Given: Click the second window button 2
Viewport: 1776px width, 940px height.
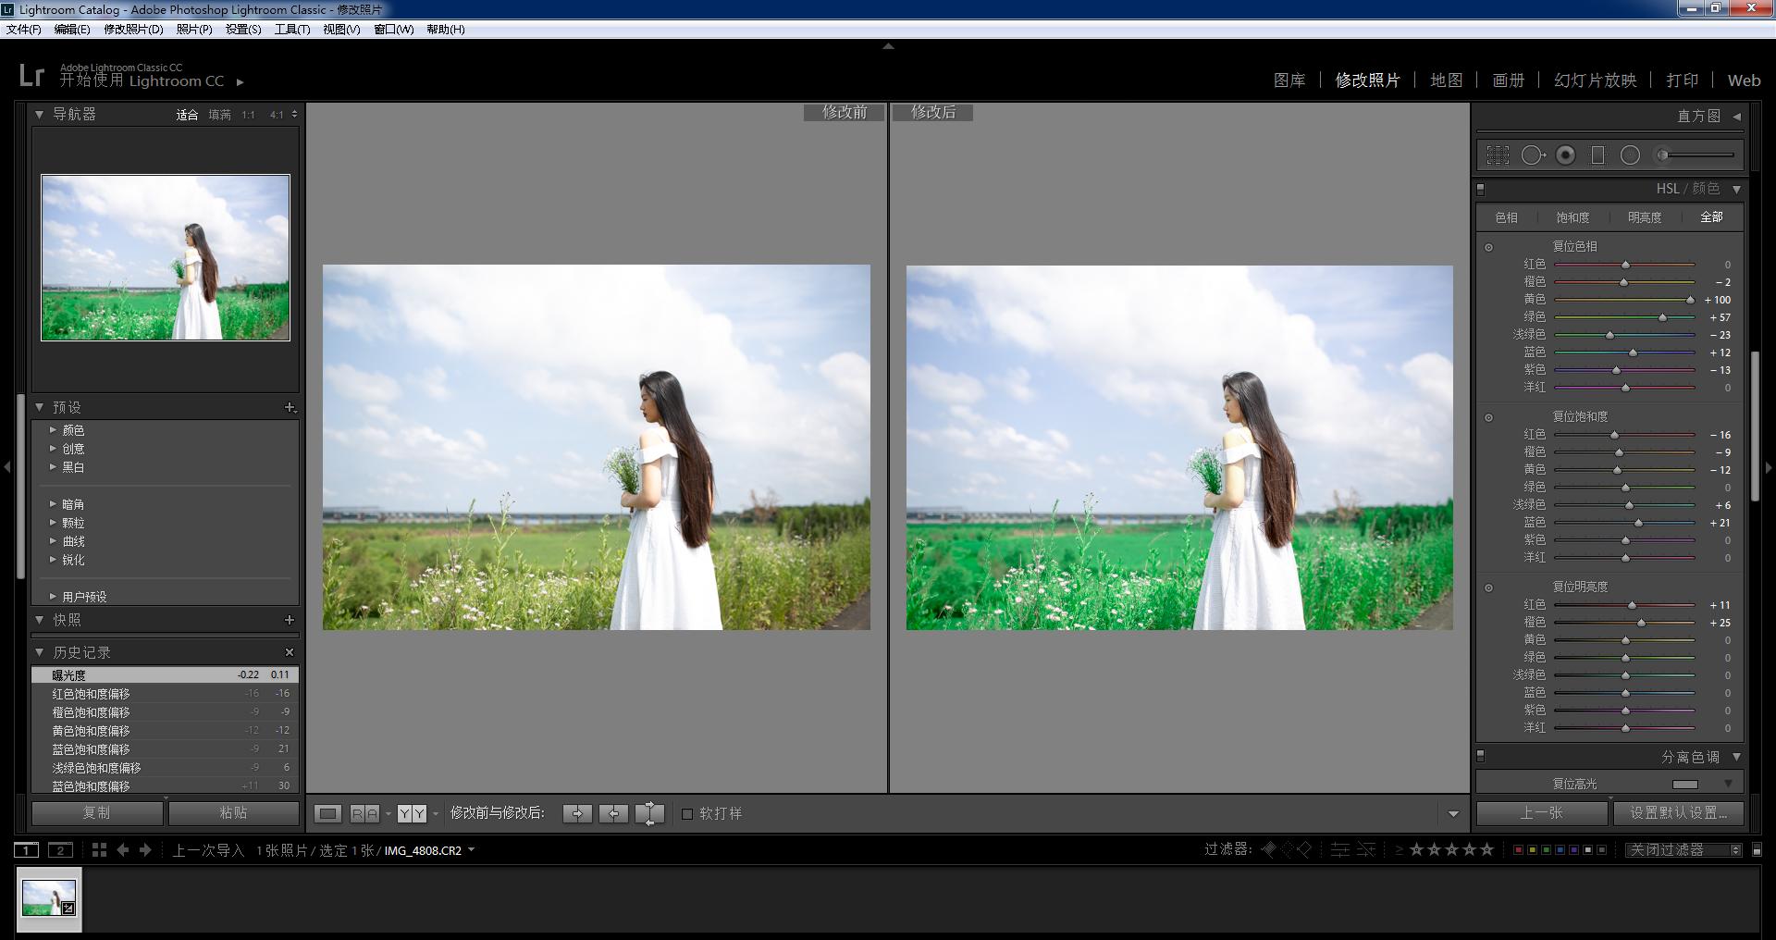Looking at the screenshot, I should click(x=60, y=849).
